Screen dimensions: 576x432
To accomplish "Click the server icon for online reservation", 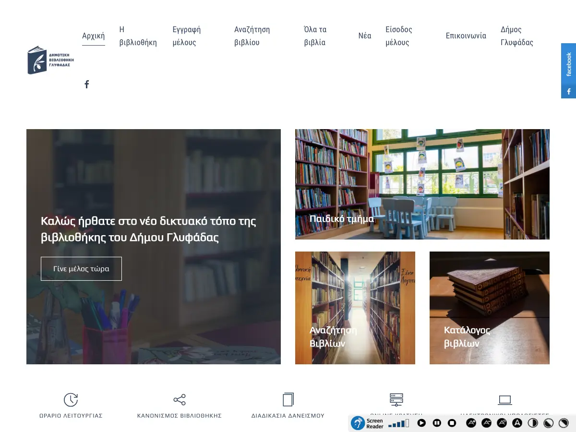I will (396, 400).
